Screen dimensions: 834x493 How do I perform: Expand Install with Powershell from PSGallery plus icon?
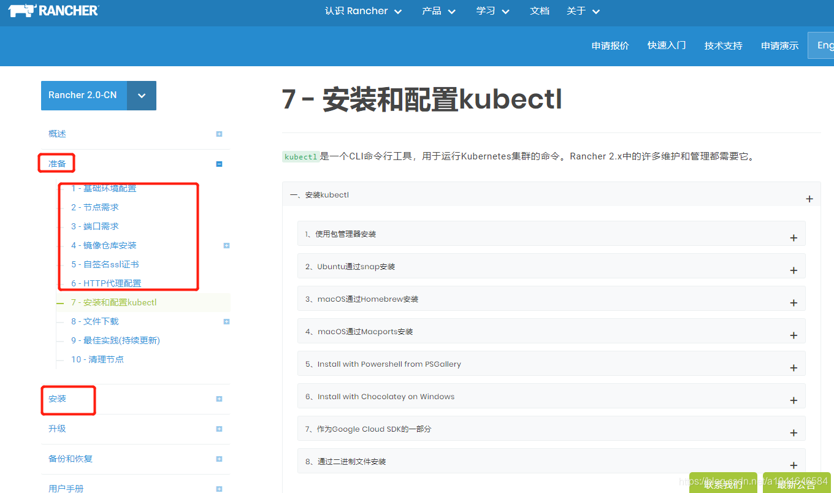pos(794,368)
